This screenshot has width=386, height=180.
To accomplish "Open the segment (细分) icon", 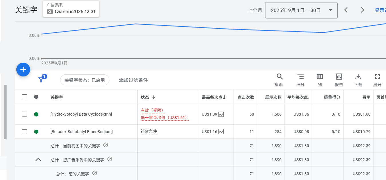I will [x=300, y=77].
